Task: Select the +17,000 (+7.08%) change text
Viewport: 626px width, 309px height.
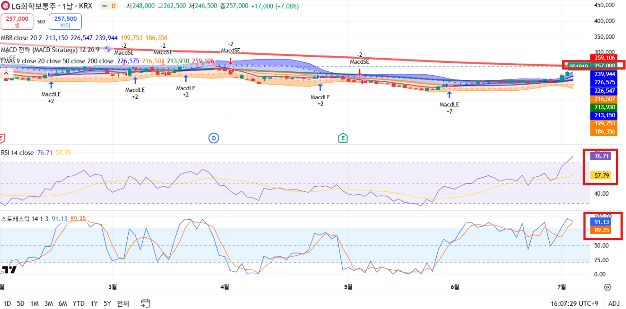Action: (x=275, y=6)
